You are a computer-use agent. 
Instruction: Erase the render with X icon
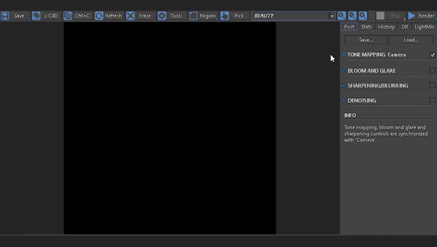tap(130, 16)
